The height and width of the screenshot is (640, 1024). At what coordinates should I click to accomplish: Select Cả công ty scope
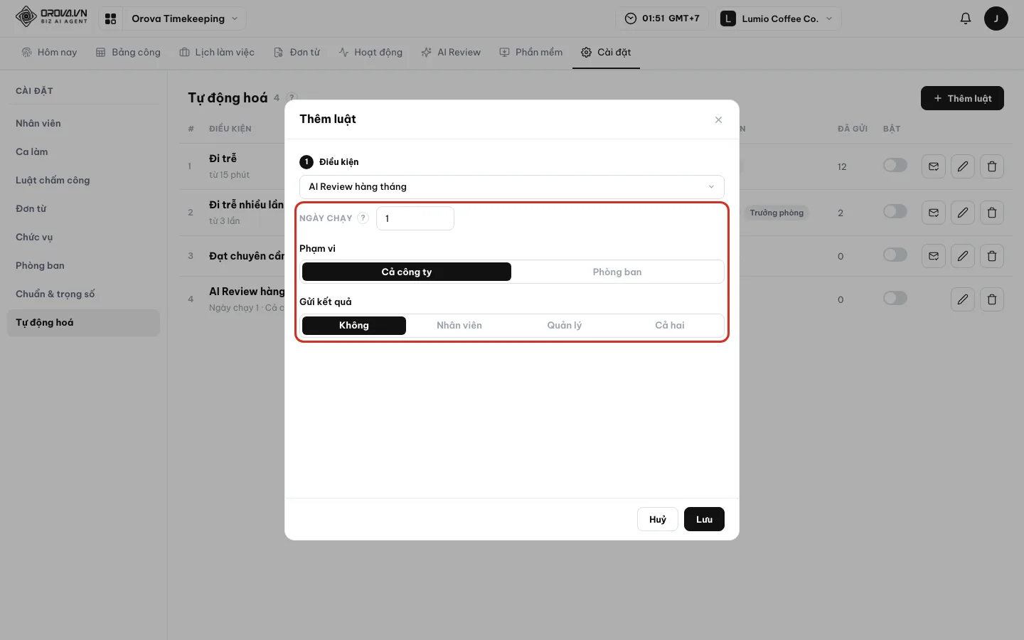point(407,272)
